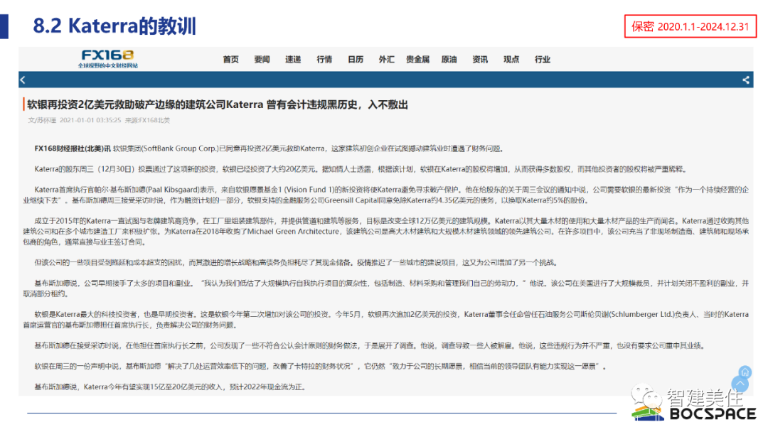
Task: Select the 原油 navigation item
Action: 449,59
